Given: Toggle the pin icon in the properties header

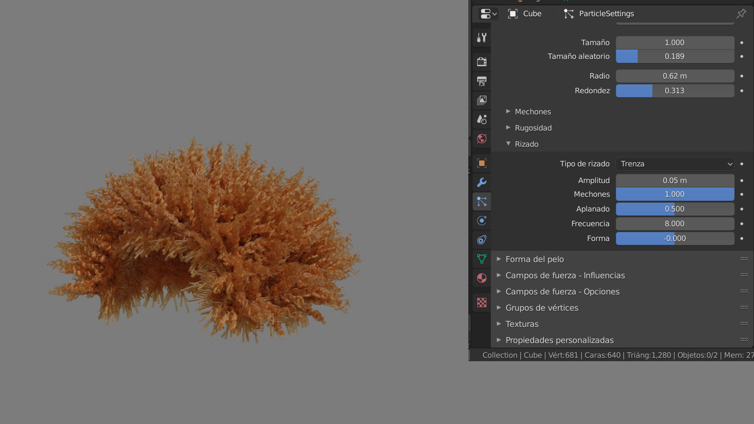Looking at the screenshot, I should click(x=741, y=14).
